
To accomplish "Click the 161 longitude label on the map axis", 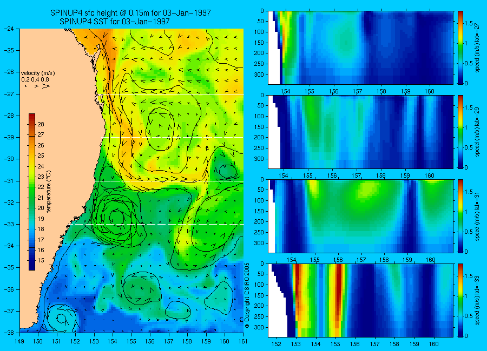I will [x=243, y=341].
